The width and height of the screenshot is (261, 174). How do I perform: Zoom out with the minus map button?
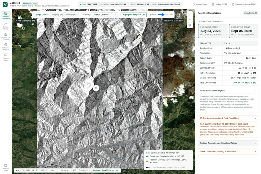(x=190, y=20)
